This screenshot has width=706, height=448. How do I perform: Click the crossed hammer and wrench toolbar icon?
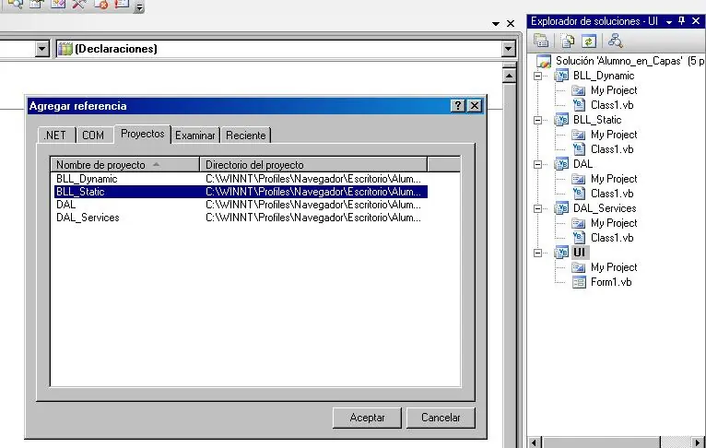79,5
